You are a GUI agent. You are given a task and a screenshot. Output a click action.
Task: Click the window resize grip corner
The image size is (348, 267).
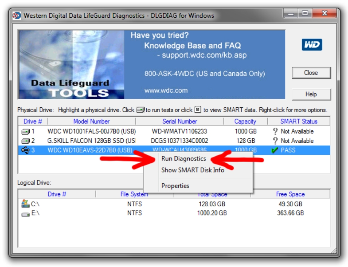[x=334, y=250]
